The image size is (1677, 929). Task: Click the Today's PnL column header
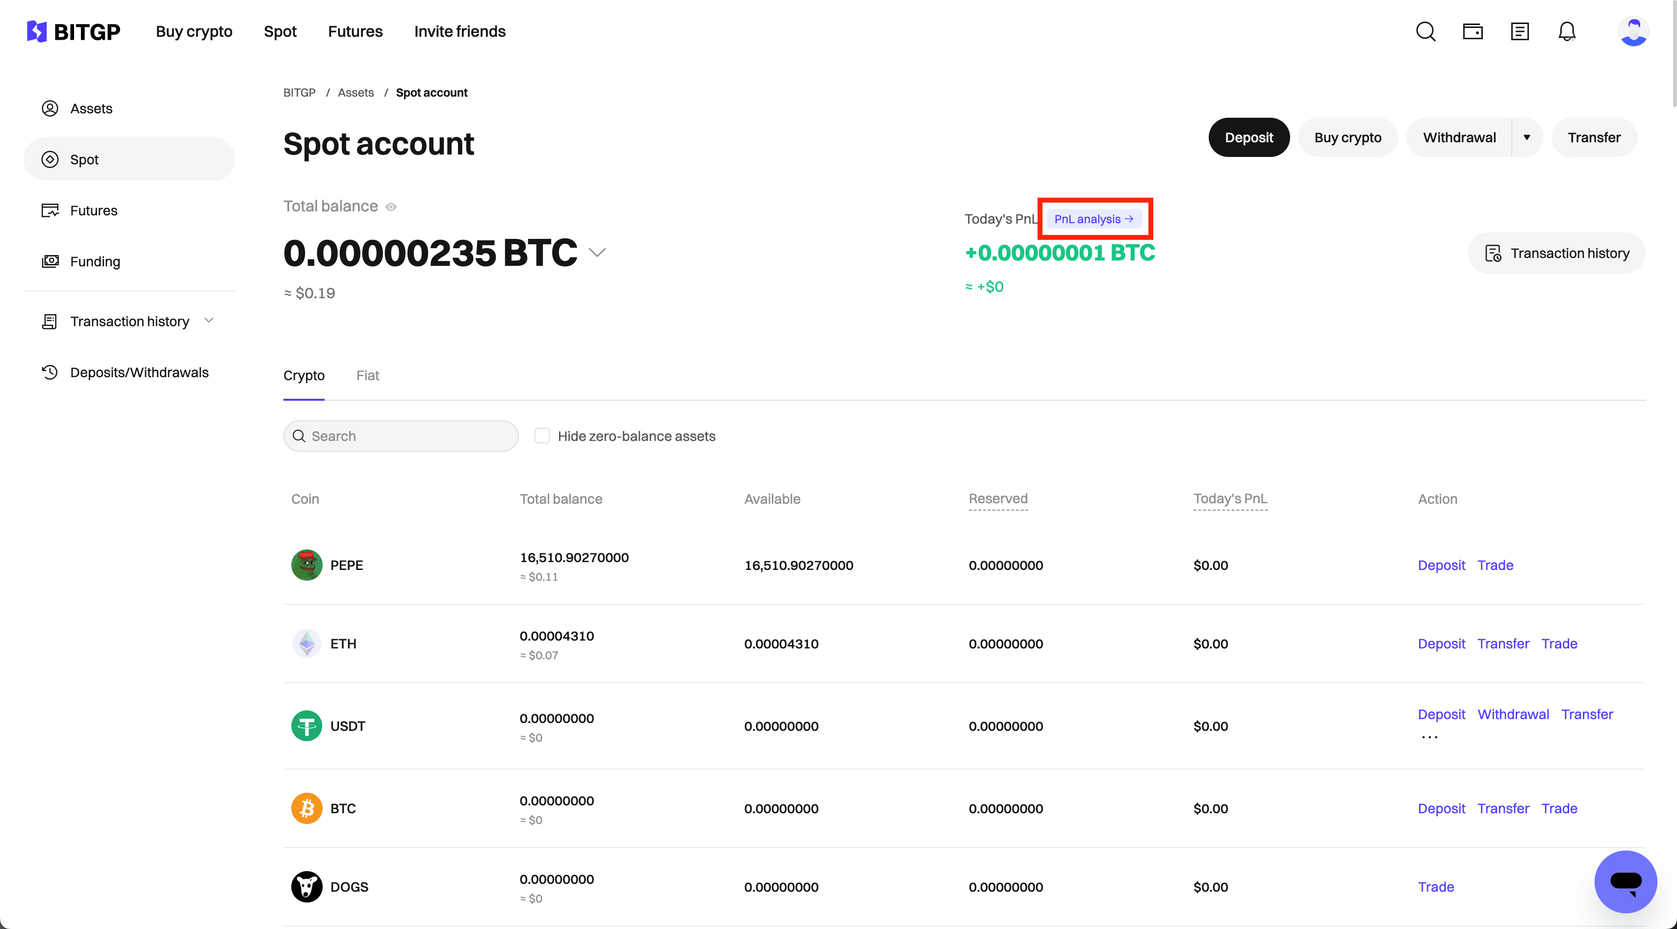click(1230, 499)
